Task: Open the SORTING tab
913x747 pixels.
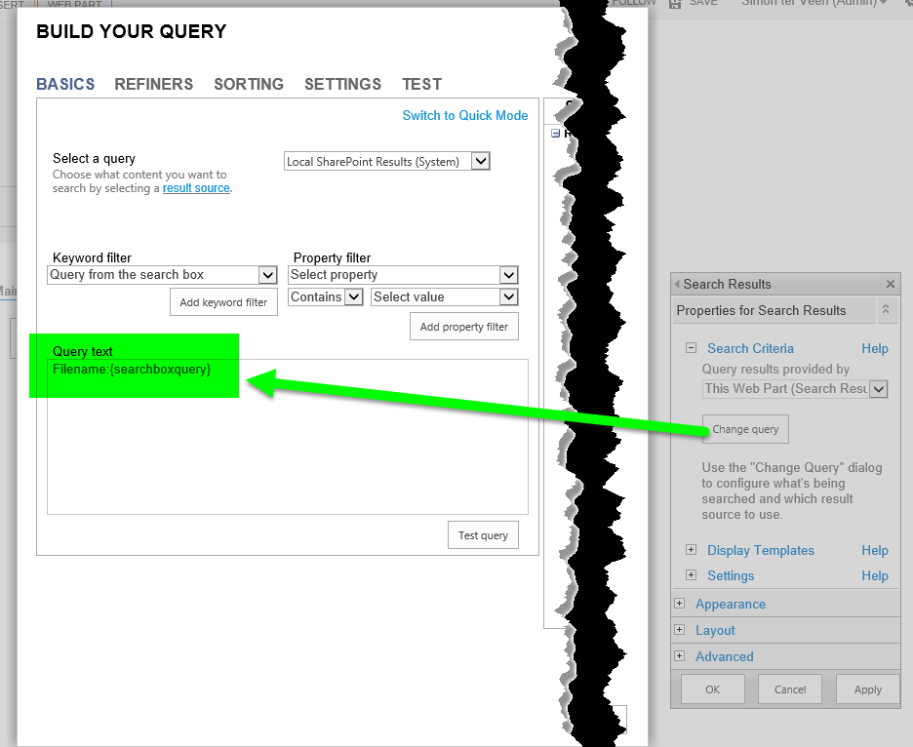Action: (x=249, y=85)
